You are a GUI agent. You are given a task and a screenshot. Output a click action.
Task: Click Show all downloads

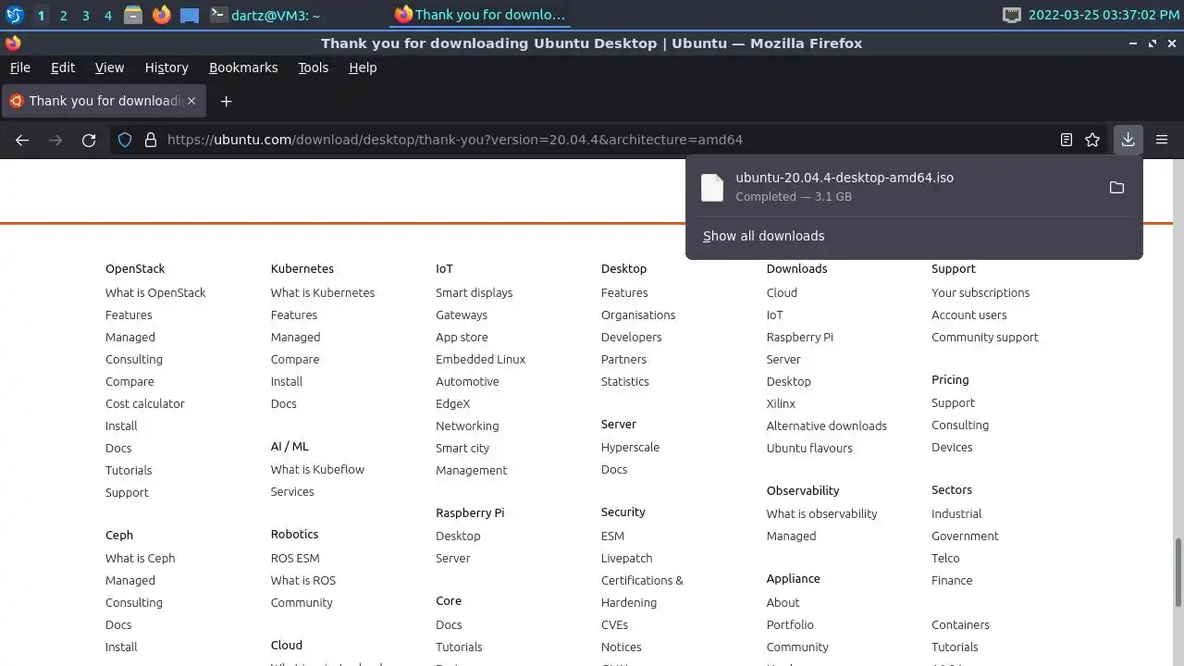pyautogui.click(x=763, y=236)
